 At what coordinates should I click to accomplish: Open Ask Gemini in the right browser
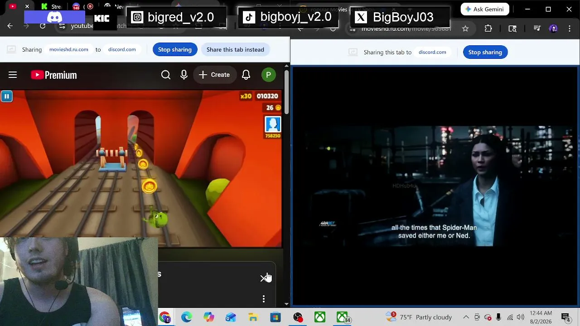coord(485,9)
